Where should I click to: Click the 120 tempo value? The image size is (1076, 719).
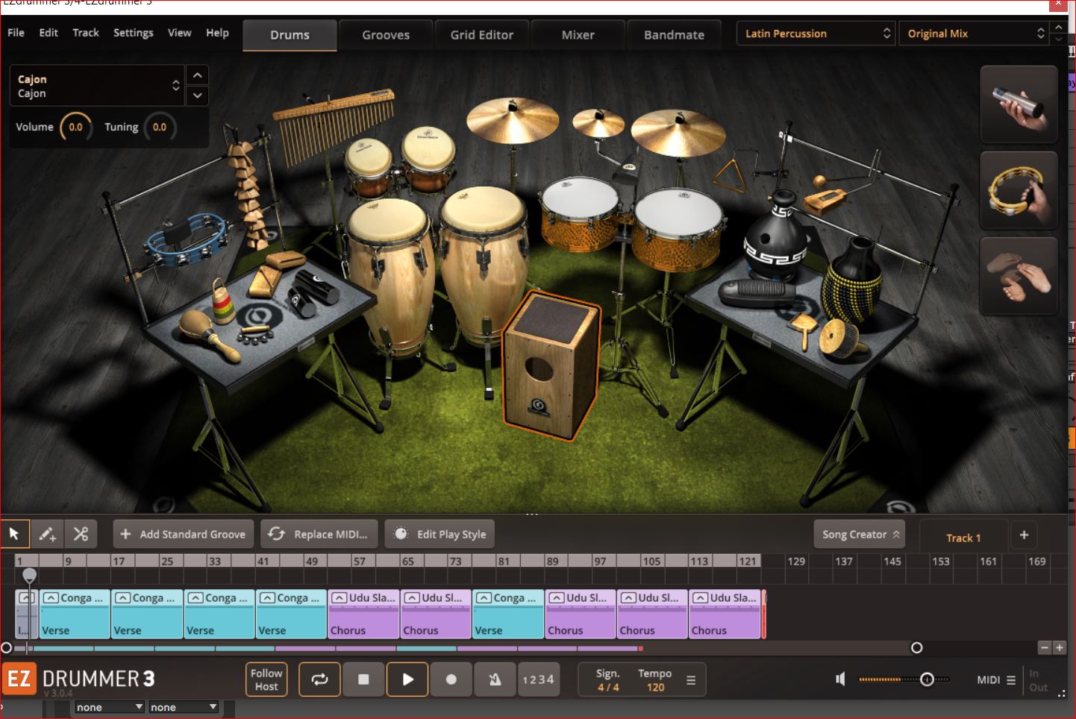point(655,687)
